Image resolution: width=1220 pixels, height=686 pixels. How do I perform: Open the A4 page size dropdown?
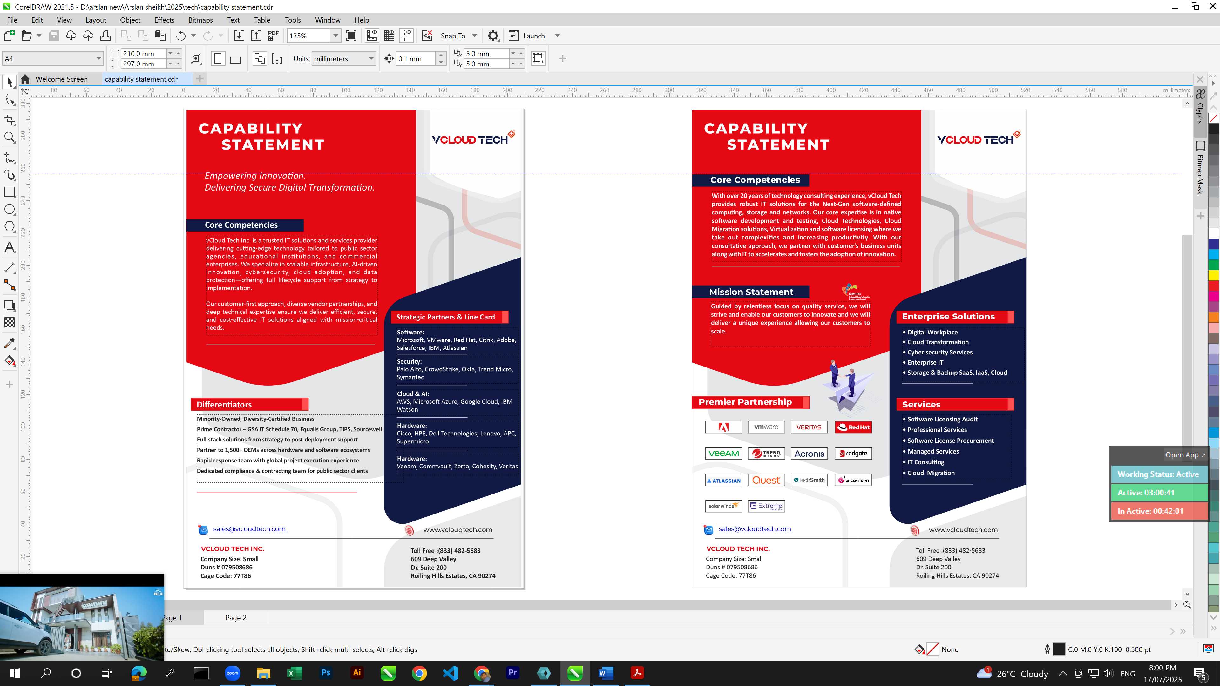98,59
